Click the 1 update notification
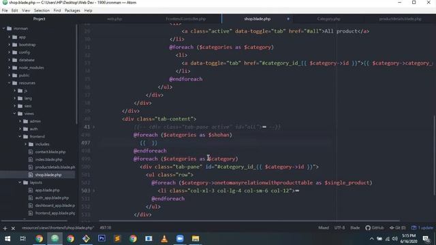This screenshot has height=245, width=436. click(x=422, y=228)
